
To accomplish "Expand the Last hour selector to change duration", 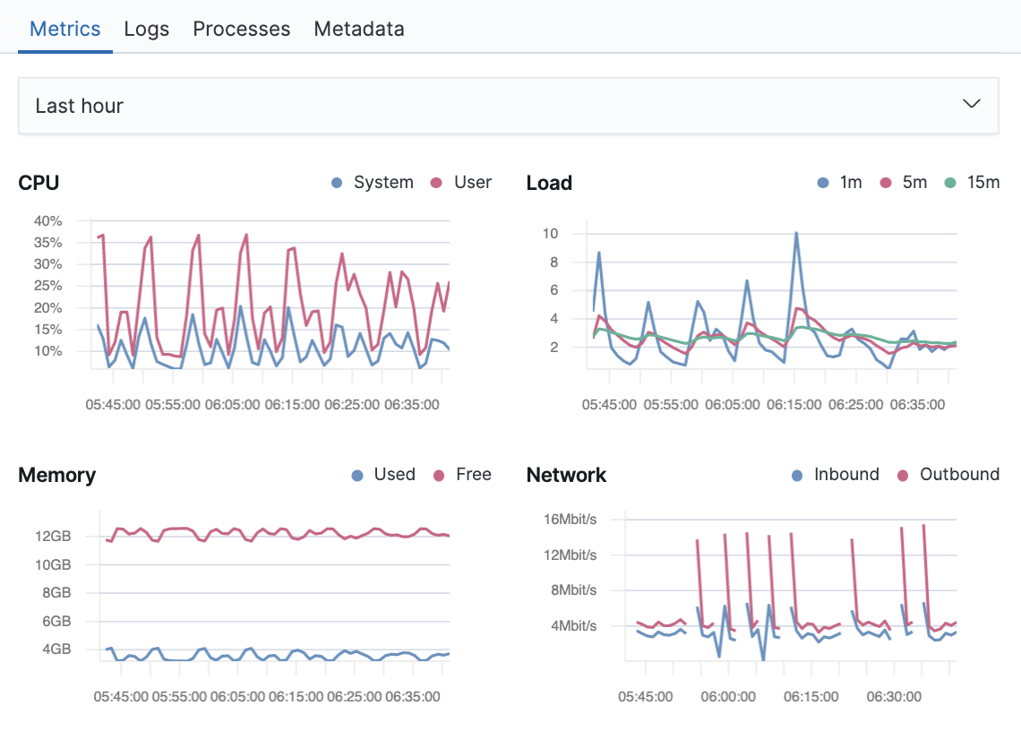I will point(508,105).
